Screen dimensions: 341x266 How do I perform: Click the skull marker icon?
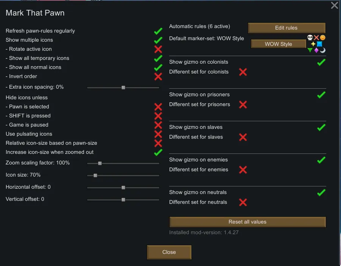pos(310,38)
